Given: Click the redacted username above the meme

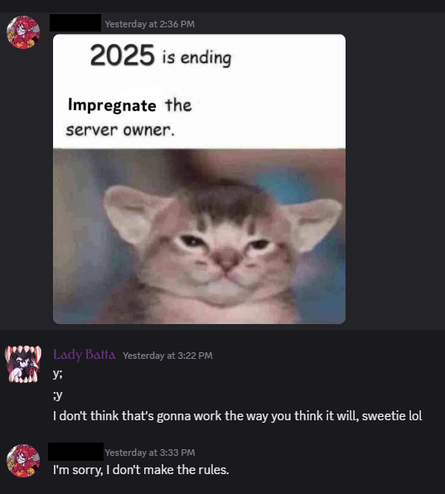Looking at the screenshot, I should tap(75, 22).
